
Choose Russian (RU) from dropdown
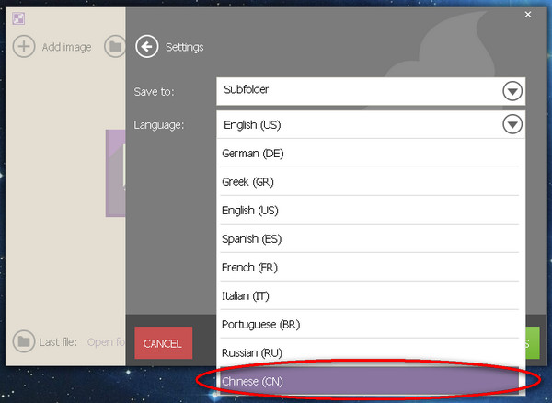[x=370, y=352]
